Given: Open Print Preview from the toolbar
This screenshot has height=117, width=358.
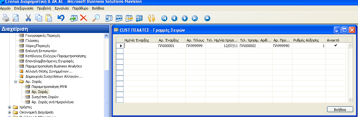Looking at the screenshot, I should (15, 18).
